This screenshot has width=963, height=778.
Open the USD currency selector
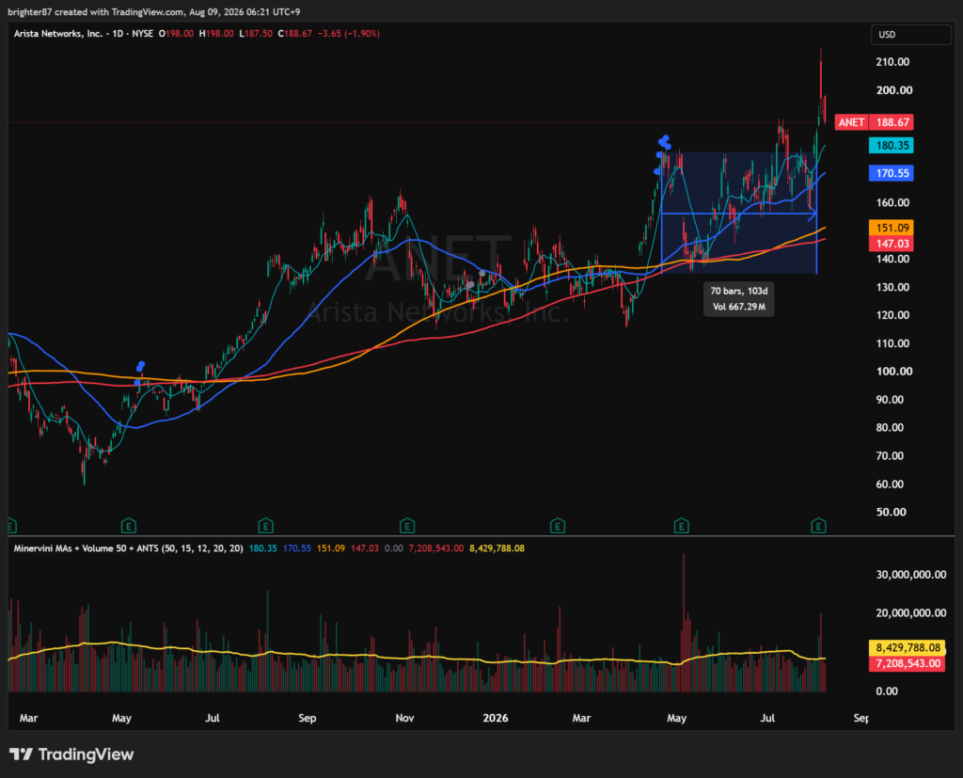point(910,35)
